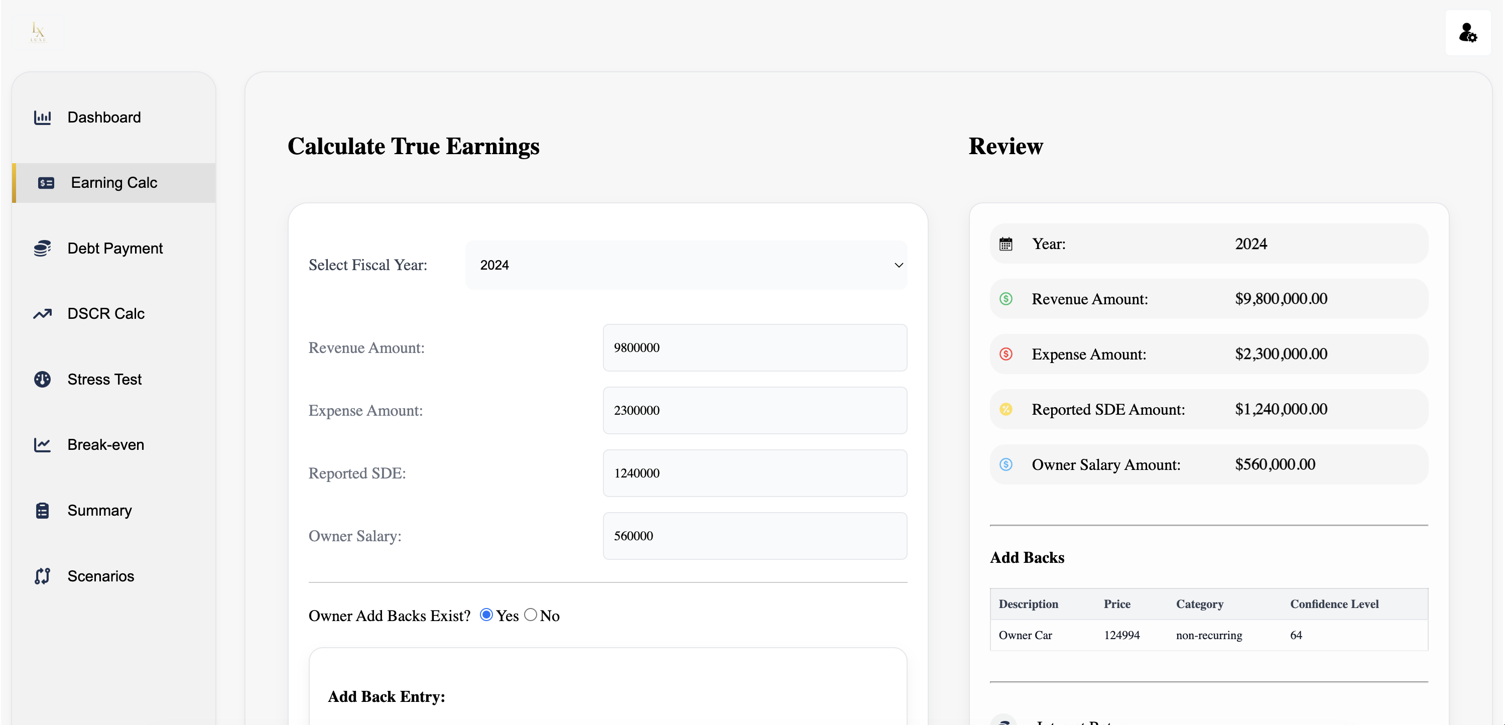Image resolution: width=1505 pixels, height=725 pixels.
Task: Open the Summary page
Action: tap(114, 510)
